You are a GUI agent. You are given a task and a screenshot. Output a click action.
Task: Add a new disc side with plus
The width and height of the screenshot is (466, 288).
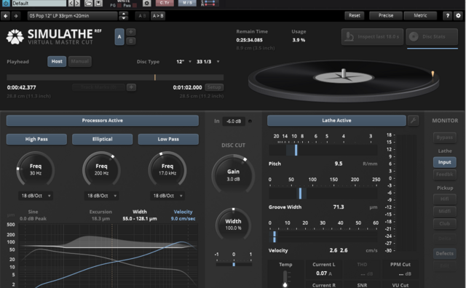131,32
